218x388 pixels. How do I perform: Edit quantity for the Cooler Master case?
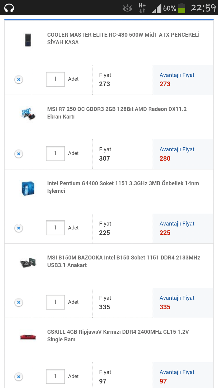pyautogui.click(x=55, y=79)
